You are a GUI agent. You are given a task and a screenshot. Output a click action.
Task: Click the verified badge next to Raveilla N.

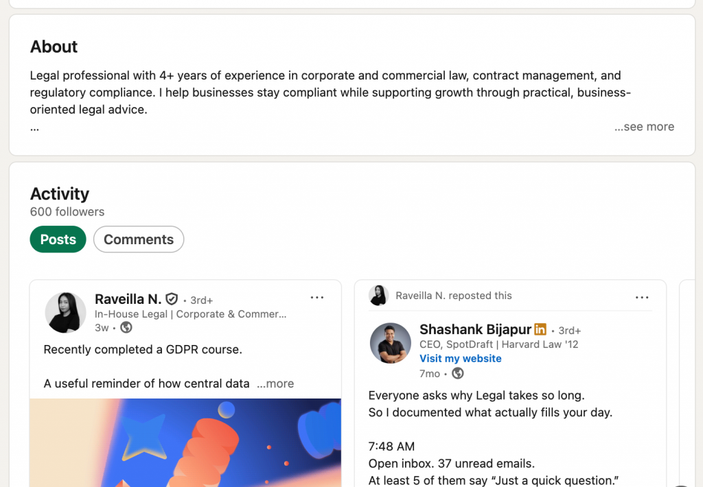(171, 298)
